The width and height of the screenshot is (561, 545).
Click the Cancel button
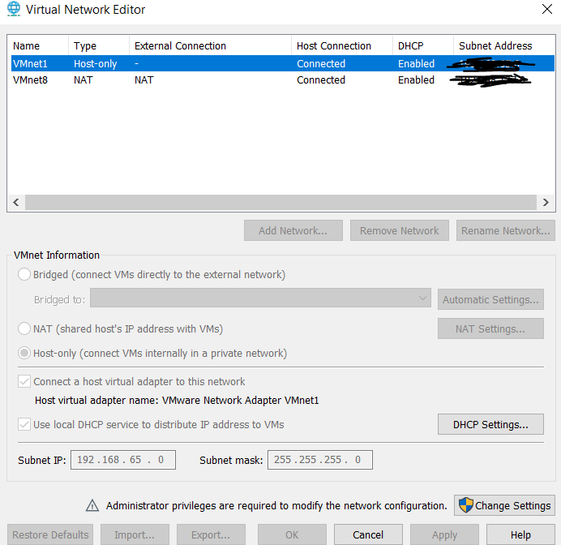click(x=368, y=534)
